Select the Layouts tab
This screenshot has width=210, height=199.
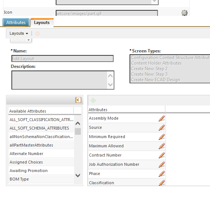point(42,23)
